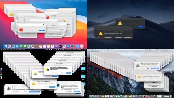Open Mail in the Big Sur dock
Screen dimensions: 174x98
click(17, 46)
